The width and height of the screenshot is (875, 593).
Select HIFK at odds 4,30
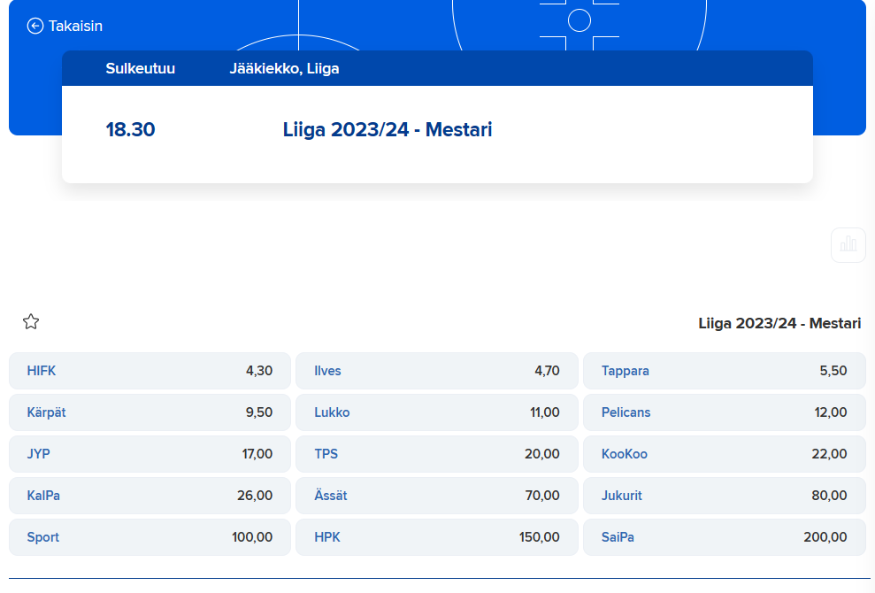150,371
